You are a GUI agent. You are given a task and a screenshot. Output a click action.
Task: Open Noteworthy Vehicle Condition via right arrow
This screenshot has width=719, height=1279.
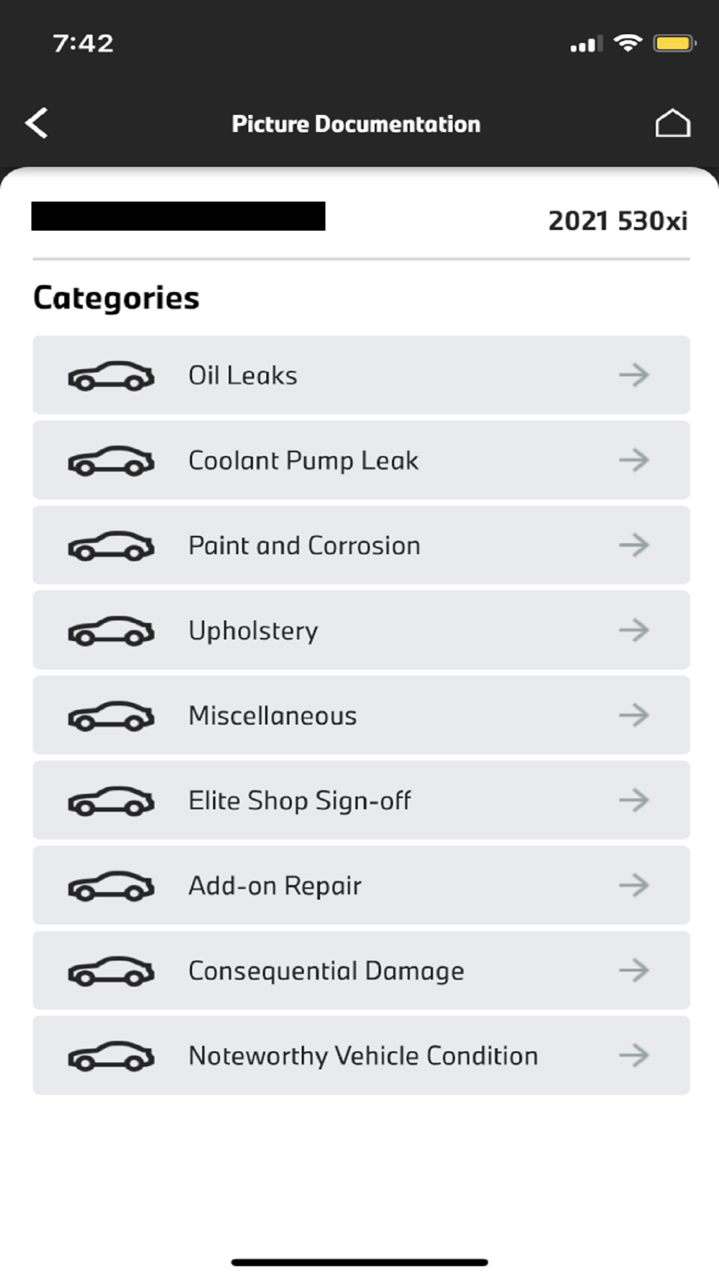point(633,1055)
